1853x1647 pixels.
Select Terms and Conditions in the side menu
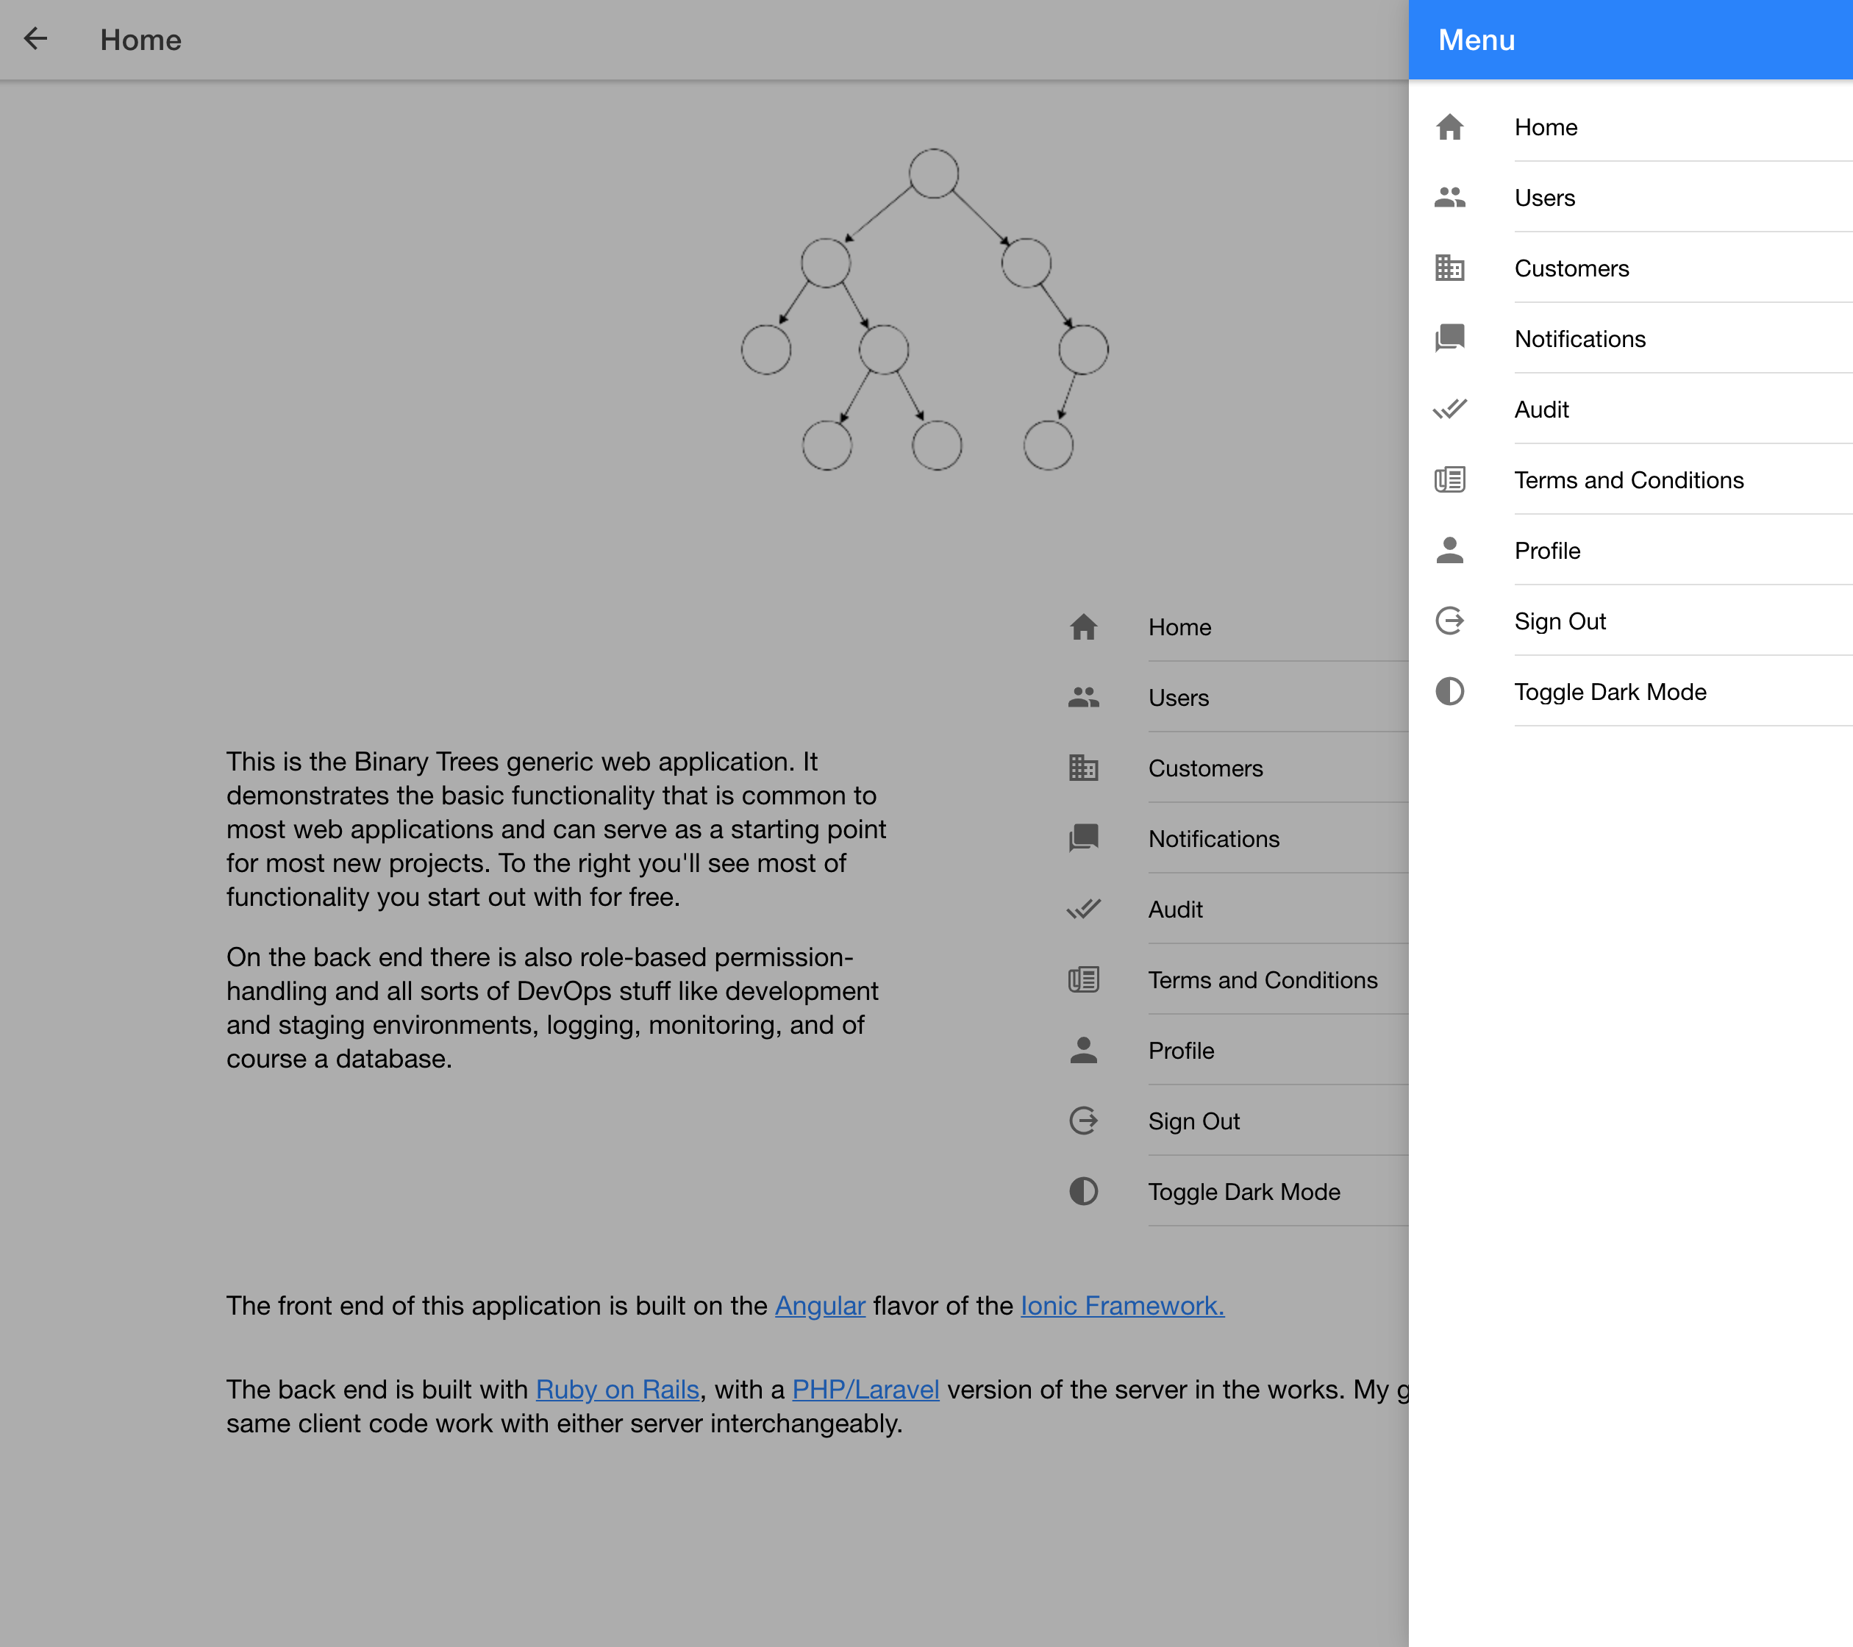(1631, 480)
